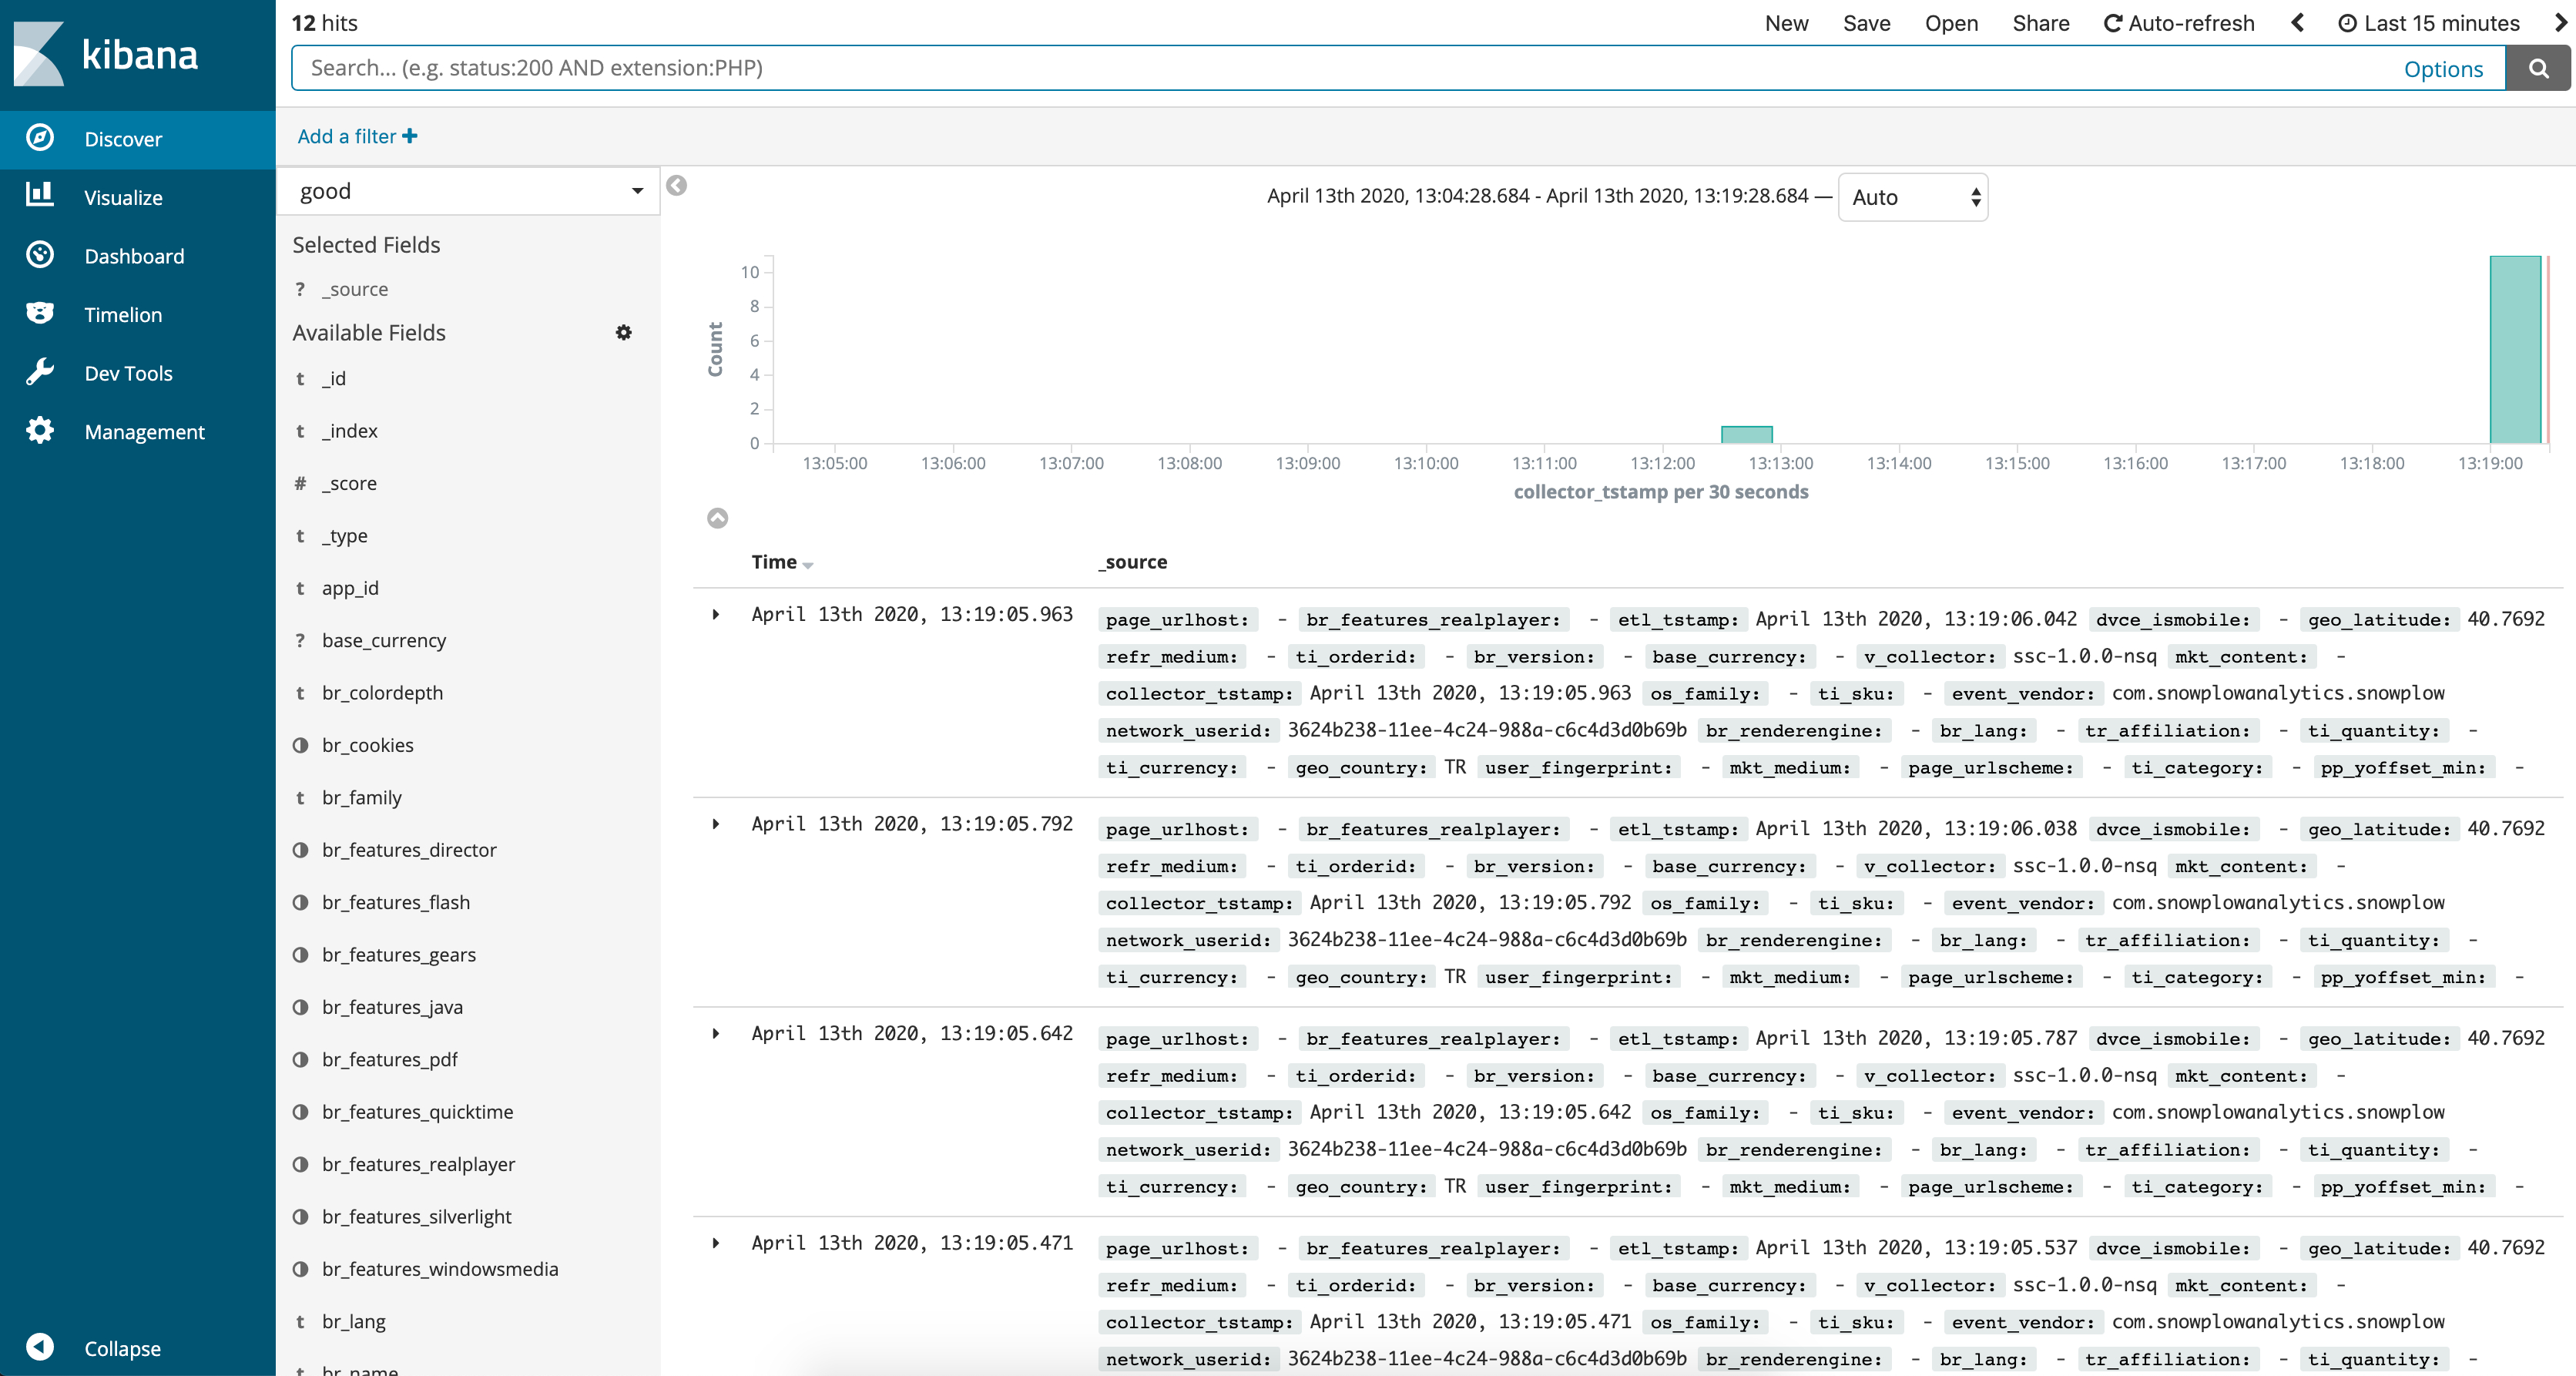This screenshot has height=1376, width=2576.
Task: Click the tall histogram bar at 13:19:00
Action: coord(2514,350)
